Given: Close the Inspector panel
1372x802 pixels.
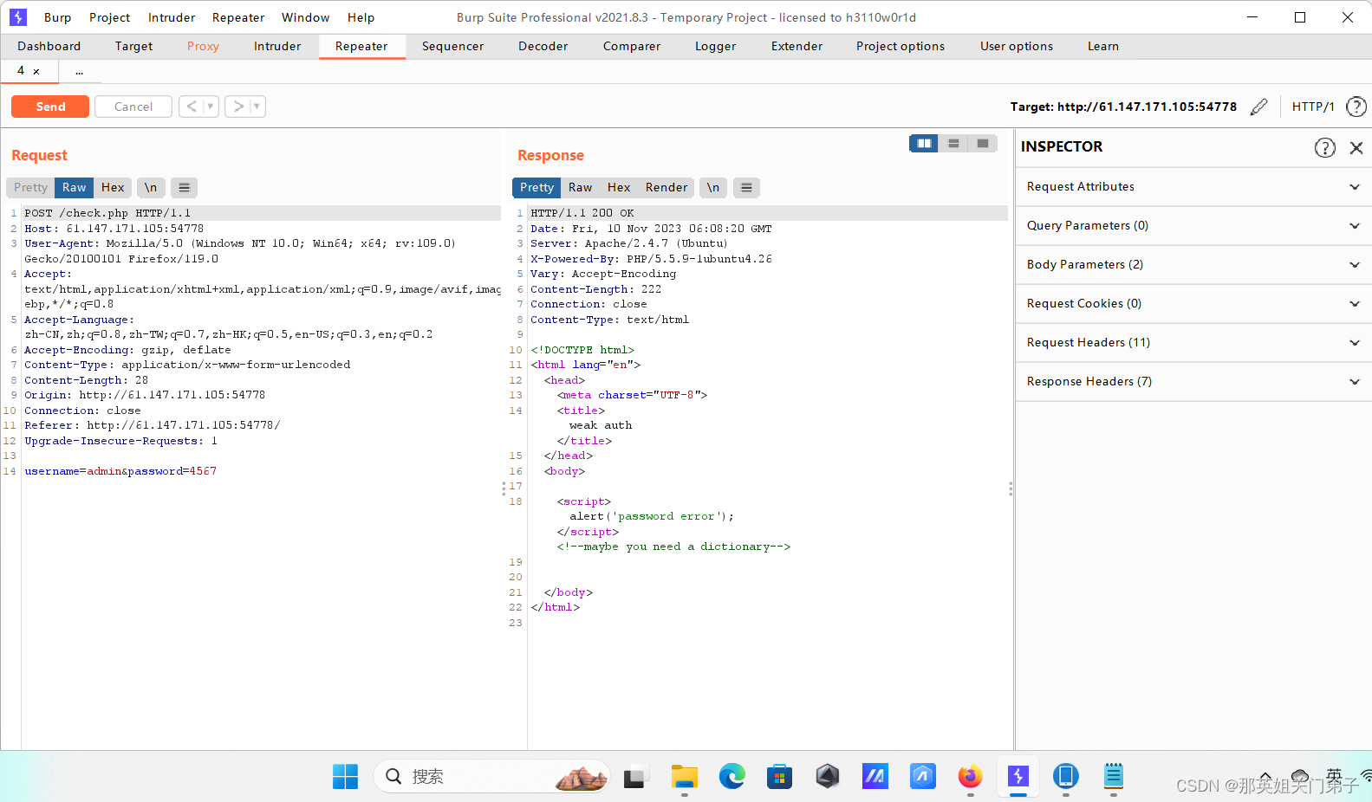Looking at the screenshot, I should (x=1356, y=147).
